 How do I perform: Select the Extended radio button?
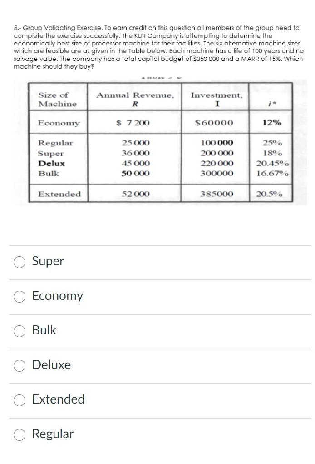[20, 400]
